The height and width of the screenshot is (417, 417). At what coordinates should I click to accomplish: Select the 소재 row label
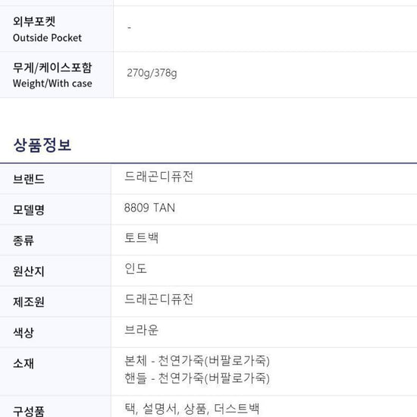click(x=24, y=363)
